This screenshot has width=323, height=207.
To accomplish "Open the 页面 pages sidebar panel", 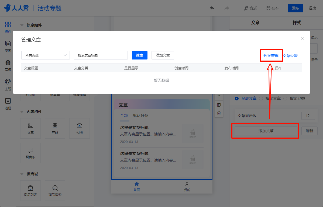I will pyautogui.click(x=8, y=47).
